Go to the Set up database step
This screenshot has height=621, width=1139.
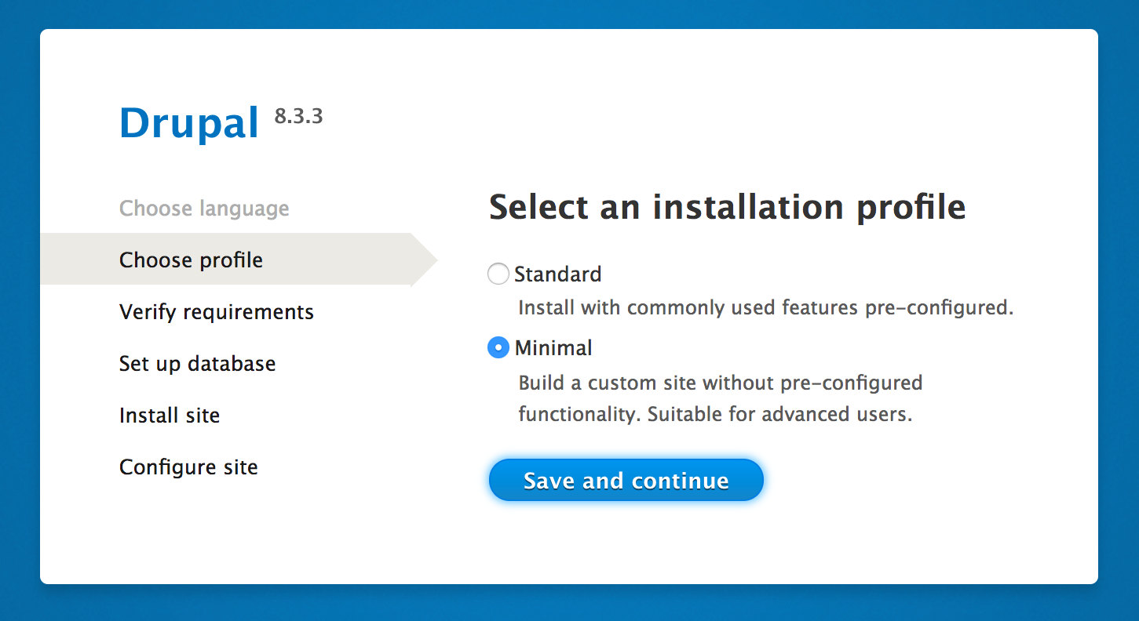coord(198,364)
